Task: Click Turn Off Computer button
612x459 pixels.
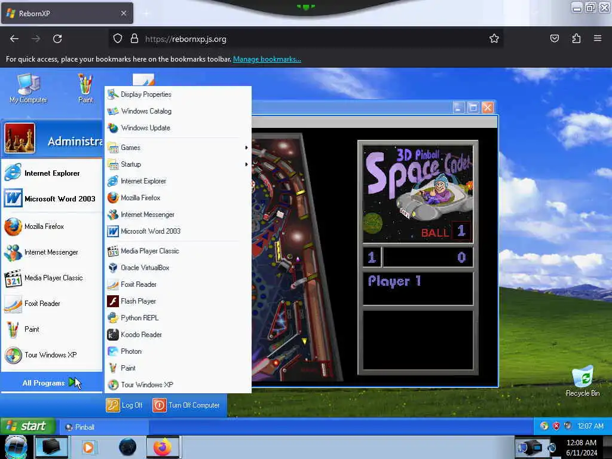Action: point(186,405)
